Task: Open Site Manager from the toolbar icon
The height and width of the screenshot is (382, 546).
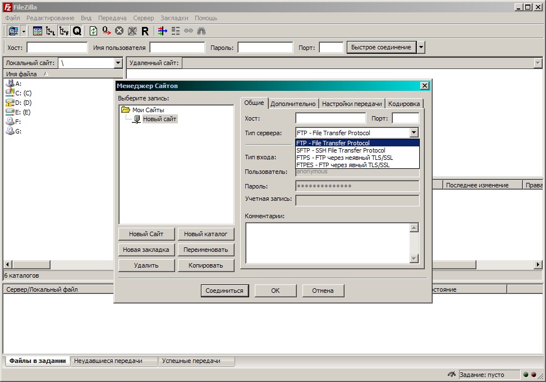Action: click(12, 31)
